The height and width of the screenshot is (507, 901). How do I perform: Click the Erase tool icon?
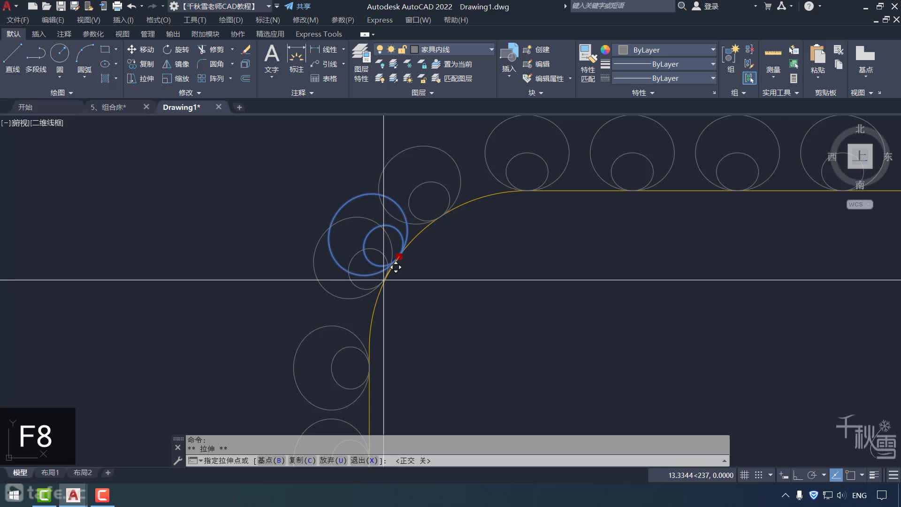tap(246, 49)
